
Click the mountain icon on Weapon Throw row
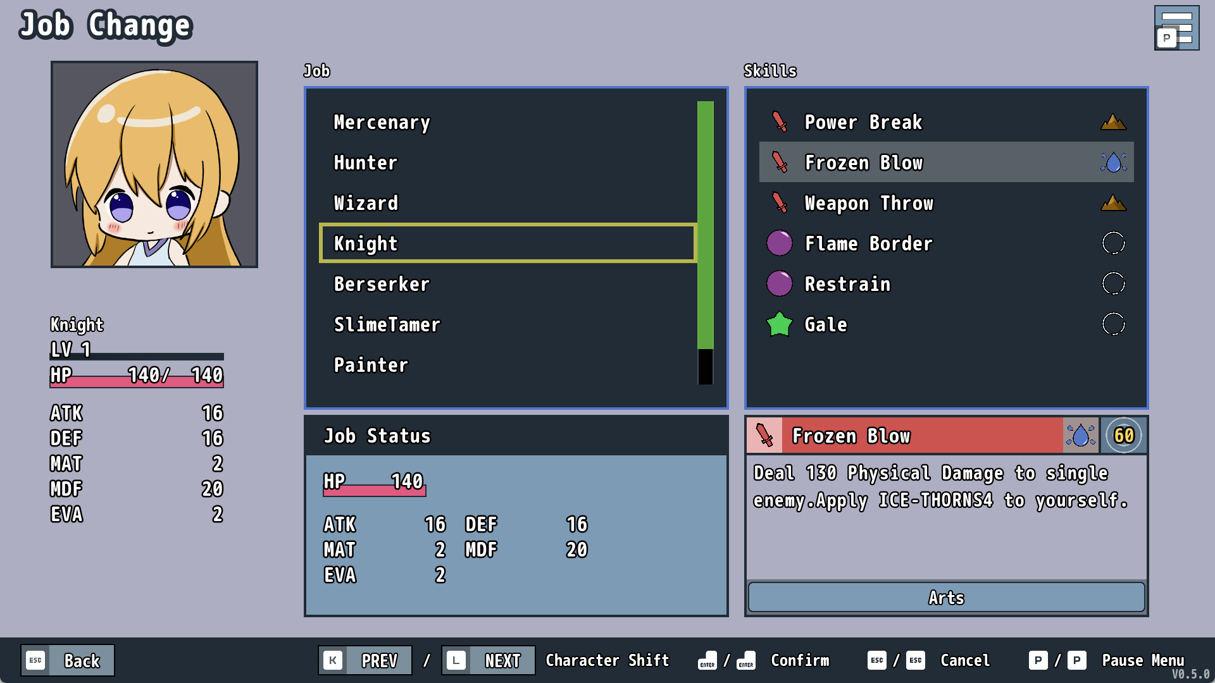(1113, 203)
